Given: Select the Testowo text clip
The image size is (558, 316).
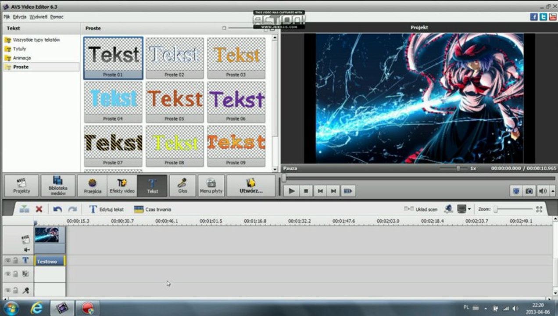Looking at the screenshot, I should [x=50, y=261].
